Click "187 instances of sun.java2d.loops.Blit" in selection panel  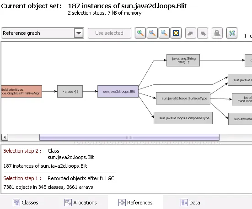pyautogui.click(x=45, y=166)
